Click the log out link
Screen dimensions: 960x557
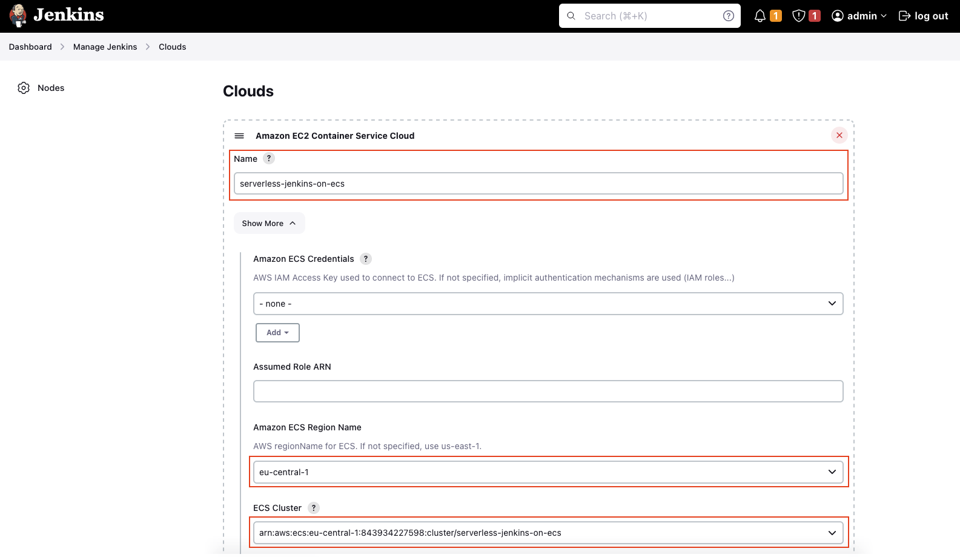click(x=924, y=16)
